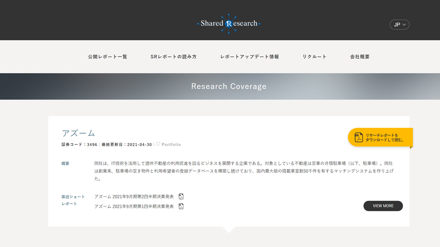Screen dimensions: 440x247
Task: Click the 直近ショートレポート label
Action: (x=73, y=200)
